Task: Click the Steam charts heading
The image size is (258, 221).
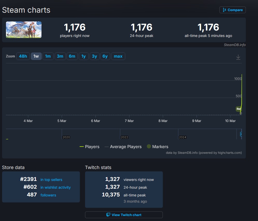Action: [x=26, y=10]
